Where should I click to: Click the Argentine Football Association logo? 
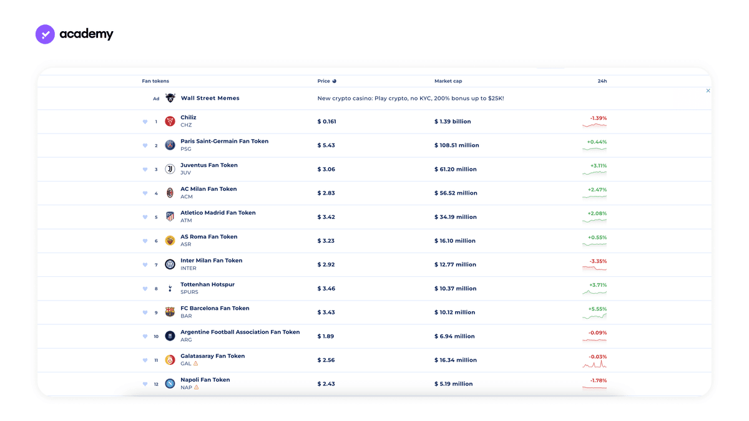tap(170, 336)
